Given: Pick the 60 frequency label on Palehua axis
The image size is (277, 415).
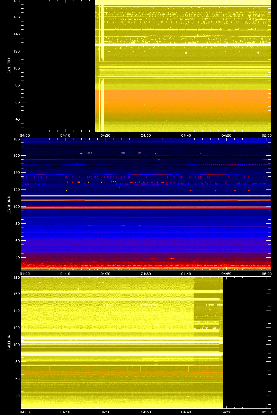Looking at the screenshot, I should [x=17, y=379].
